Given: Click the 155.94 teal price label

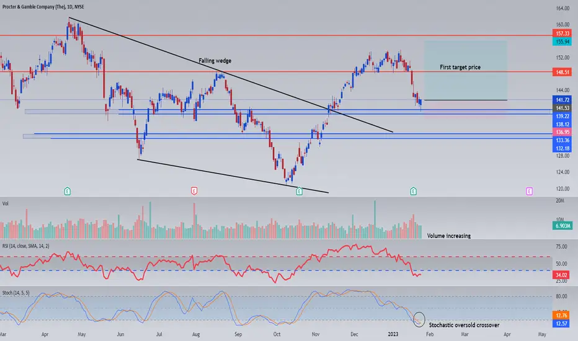Looking at the screenshot, I should [562, 42].
